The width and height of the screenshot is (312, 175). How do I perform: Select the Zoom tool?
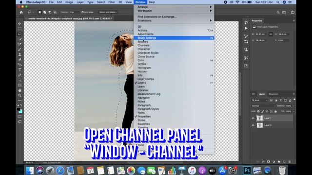(x=19, y=95)
